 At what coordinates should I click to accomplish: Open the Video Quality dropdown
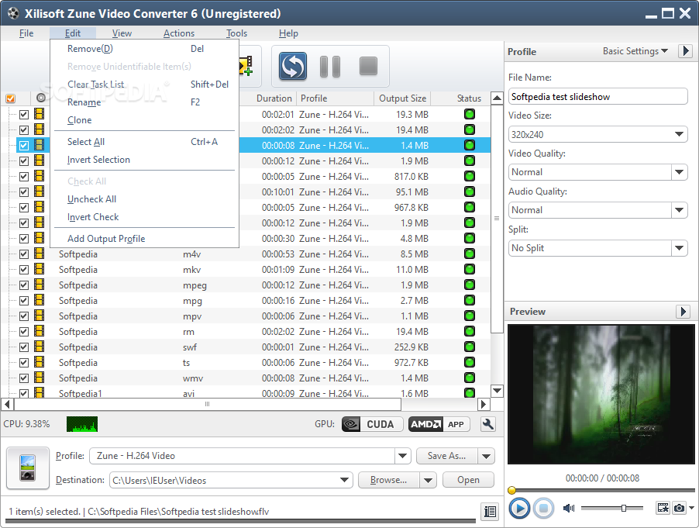coord(679,172)
